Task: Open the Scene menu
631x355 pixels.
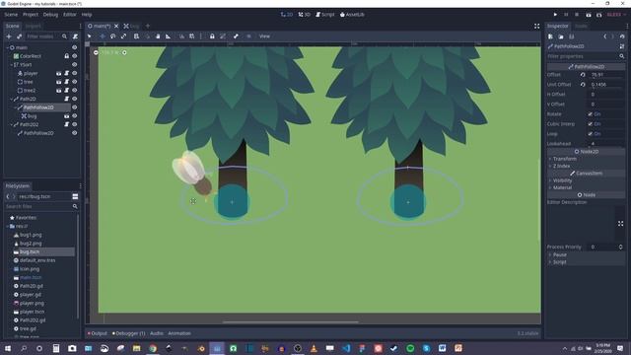Action: (11, 15)
